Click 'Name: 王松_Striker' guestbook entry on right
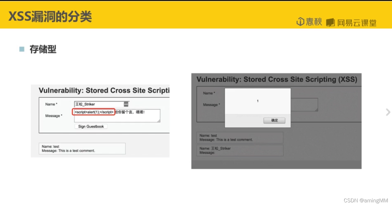The width and height of the screenshot is (392, 206). coord(215,148)
